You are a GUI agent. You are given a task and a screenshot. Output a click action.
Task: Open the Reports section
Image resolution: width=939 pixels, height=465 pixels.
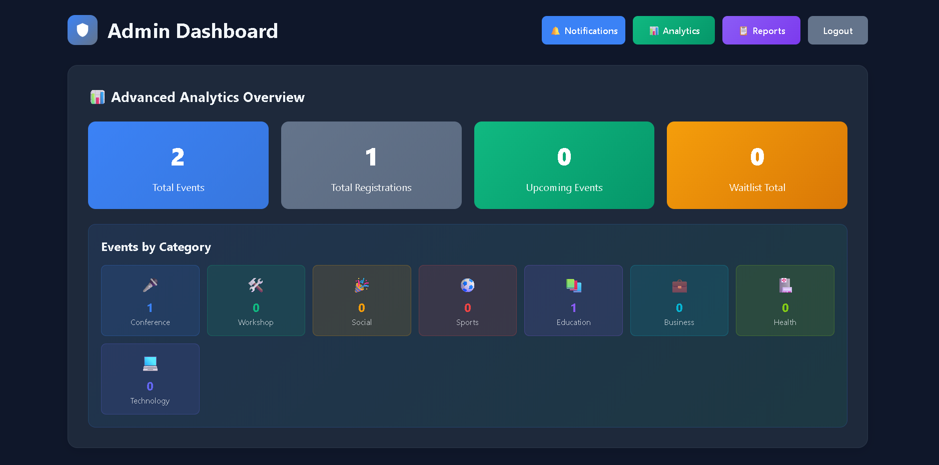coord(761,30)
